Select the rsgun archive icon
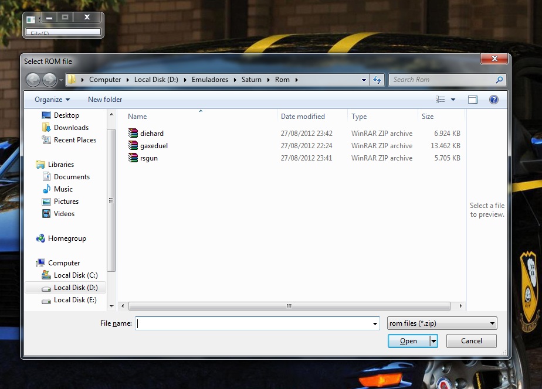This screenshot has height=389, width=542. (x=133, y=158)
